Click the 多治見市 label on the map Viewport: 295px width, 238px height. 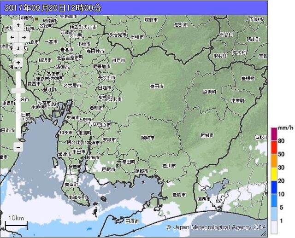click(118, 35)
